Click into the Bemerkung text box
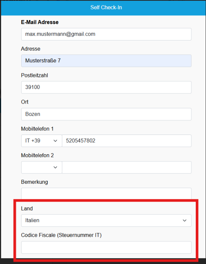Viewport: 206px width, 264px height. pyautogui.click(x=106, y=194)
